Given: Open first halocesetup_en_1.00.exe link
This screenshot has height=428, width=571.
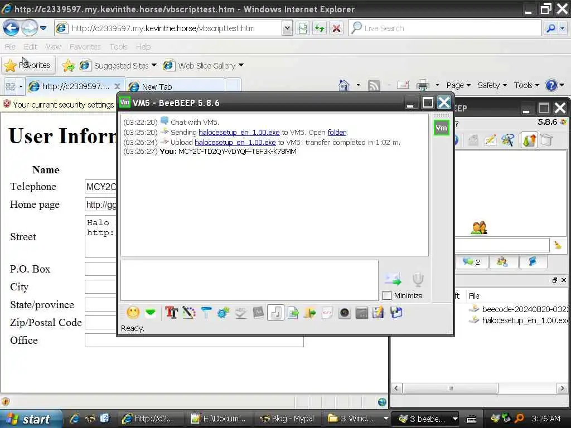Looking at the screenshot, I should pyautogui.click(x=239, y=133).
